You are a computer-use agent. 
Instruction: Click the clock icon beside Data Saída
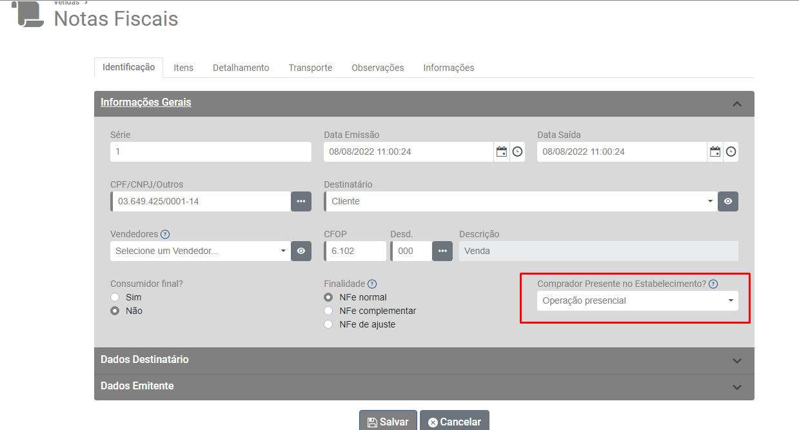(x=731, y=152)
